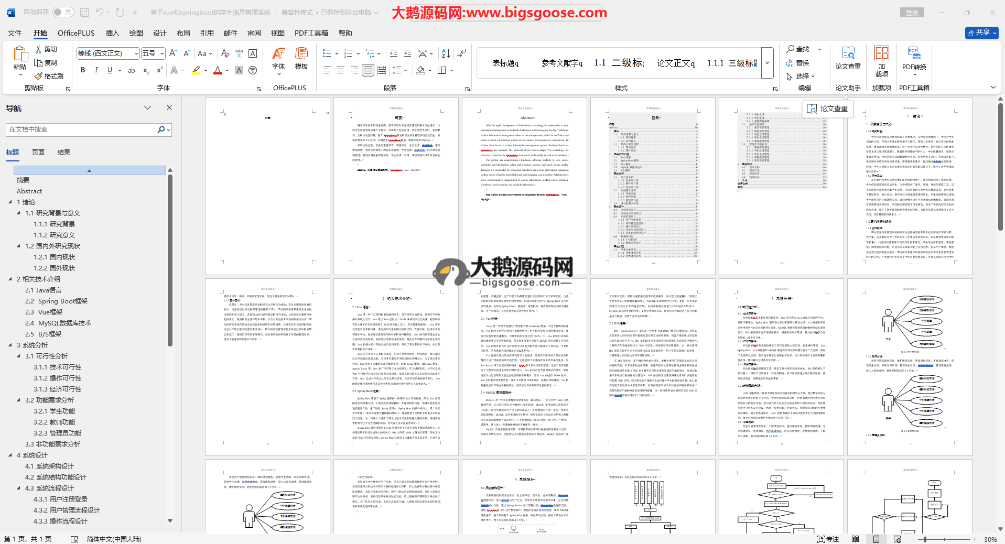Click the yellow text highlight color

pyautogui.click(x=196, y=70)
